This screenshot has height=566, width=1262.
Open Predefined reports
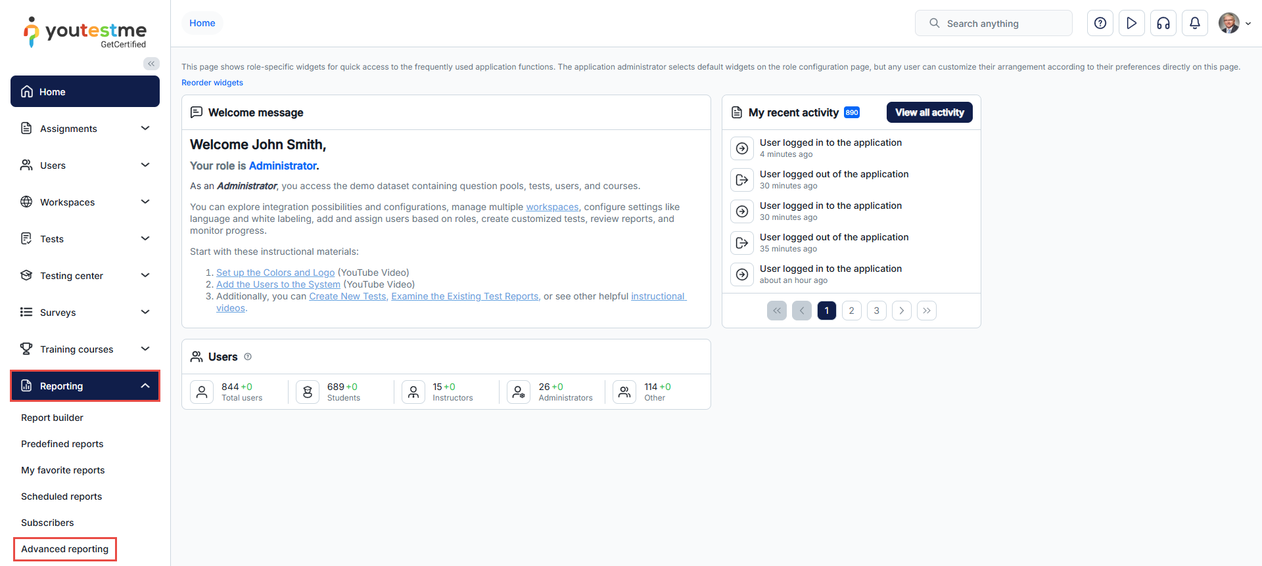(x=62, y=444)
